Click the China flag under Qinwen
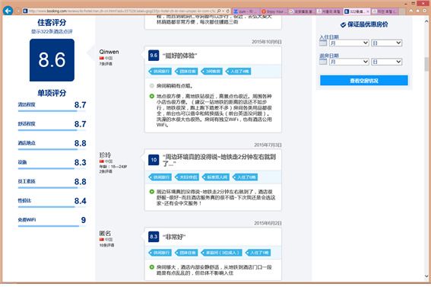 [101, 58]
